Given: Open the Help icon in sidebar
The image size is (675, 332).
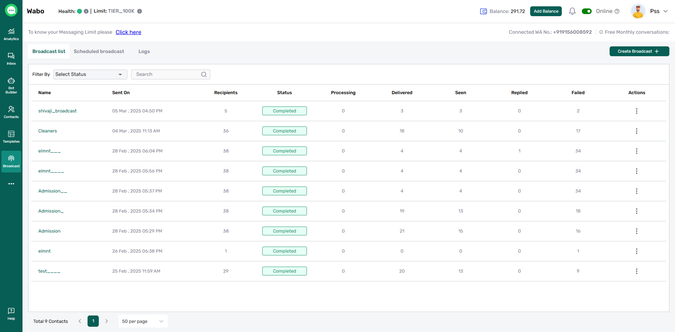Looking at the screenshot, I should (11, 314).
